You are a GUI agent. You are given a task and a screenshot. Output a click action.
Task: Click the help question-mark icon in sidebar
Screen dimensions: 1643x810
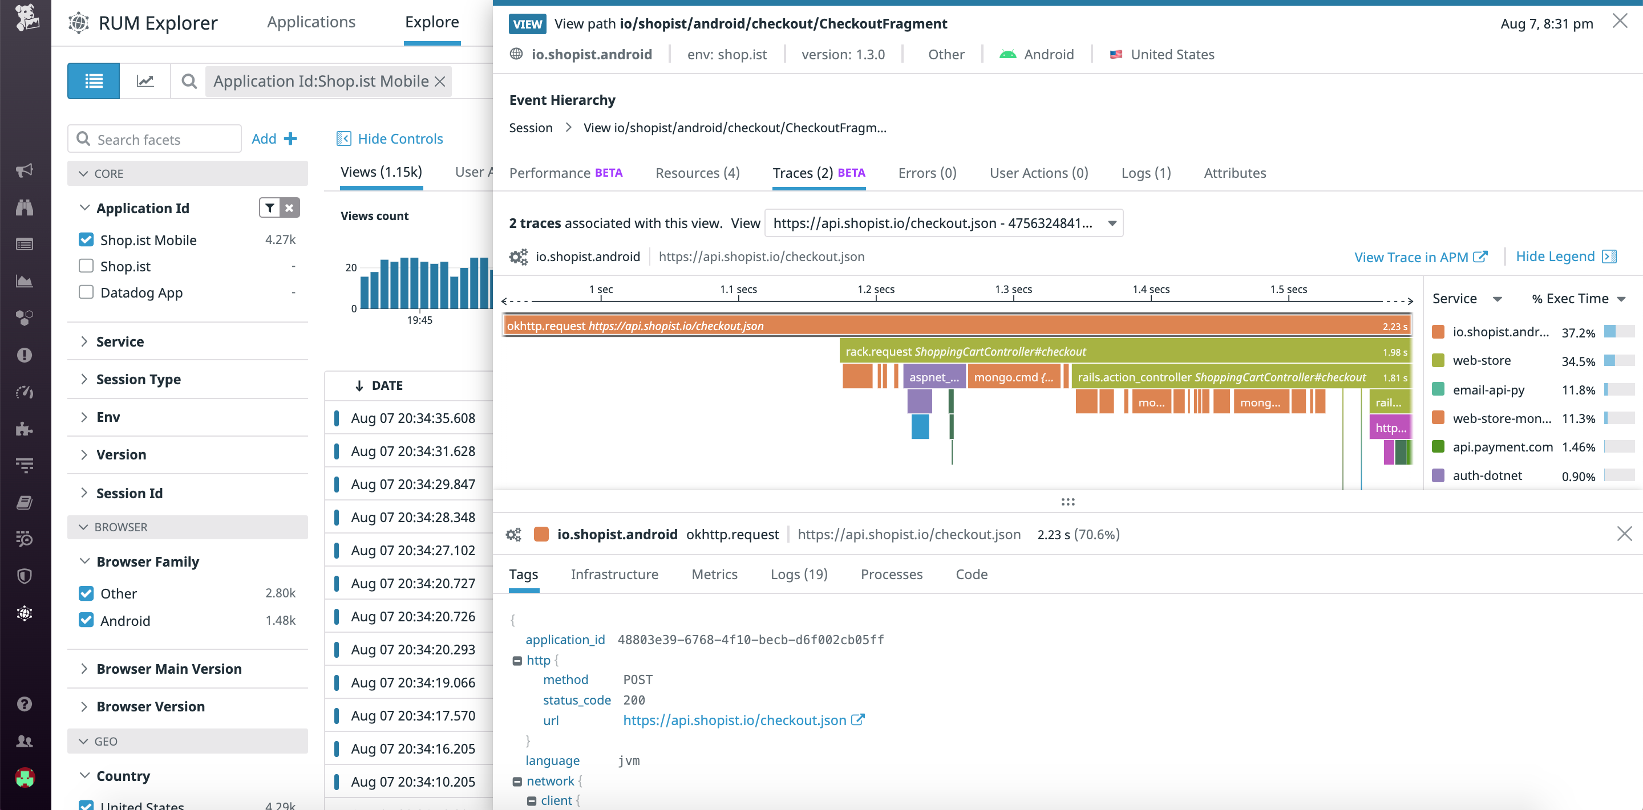(23, 703)
